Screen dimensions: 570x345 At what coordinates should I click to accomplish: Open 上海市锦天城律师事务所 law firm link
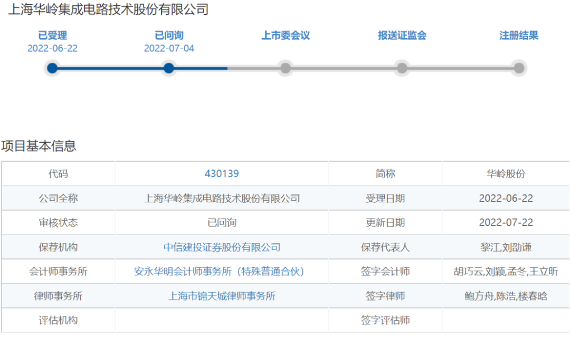pyautogui.click(x=222, y=296)
